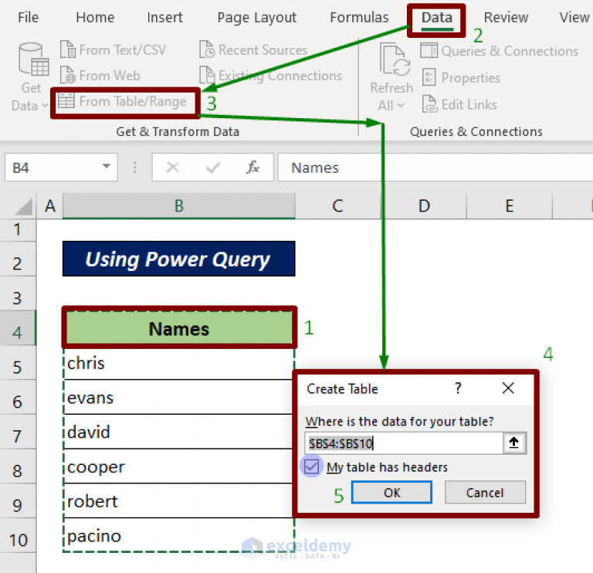Click the cell containing robert
The image size is (593, 573).
(179, 500)
